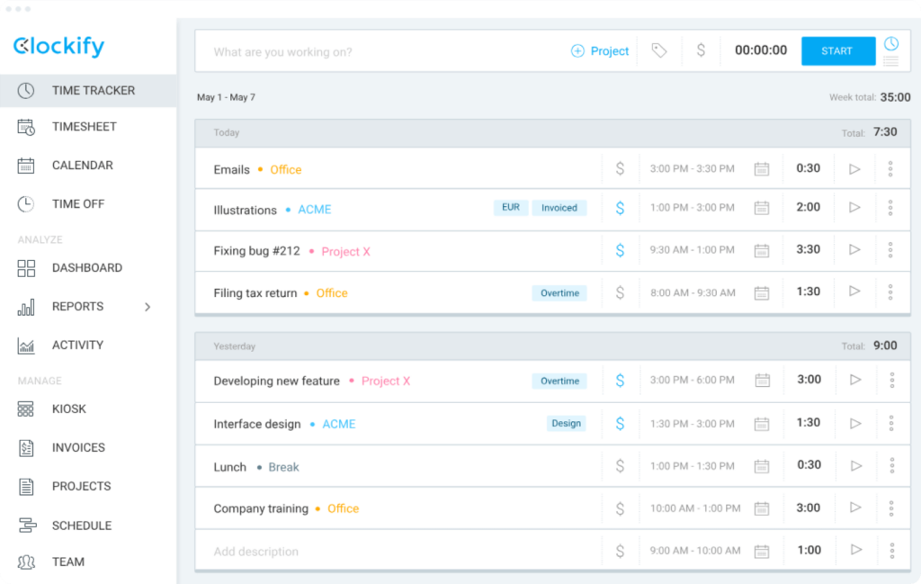Viewport: 921px width, 584px height.
Task: Click the Clockify logo
Action: tap(58, 46)
